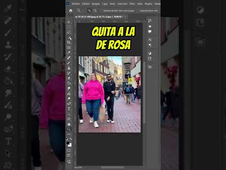The image size is (226, 170).
Task: Select the Eraser tool
Action: pyautogui.click(x=69, y=78)
